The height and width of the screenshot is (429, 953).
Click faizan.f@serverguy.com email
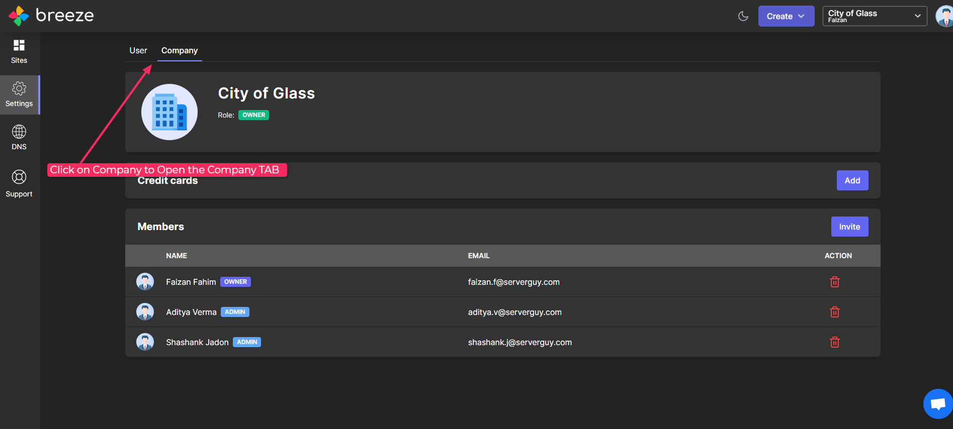pos(513,282)
